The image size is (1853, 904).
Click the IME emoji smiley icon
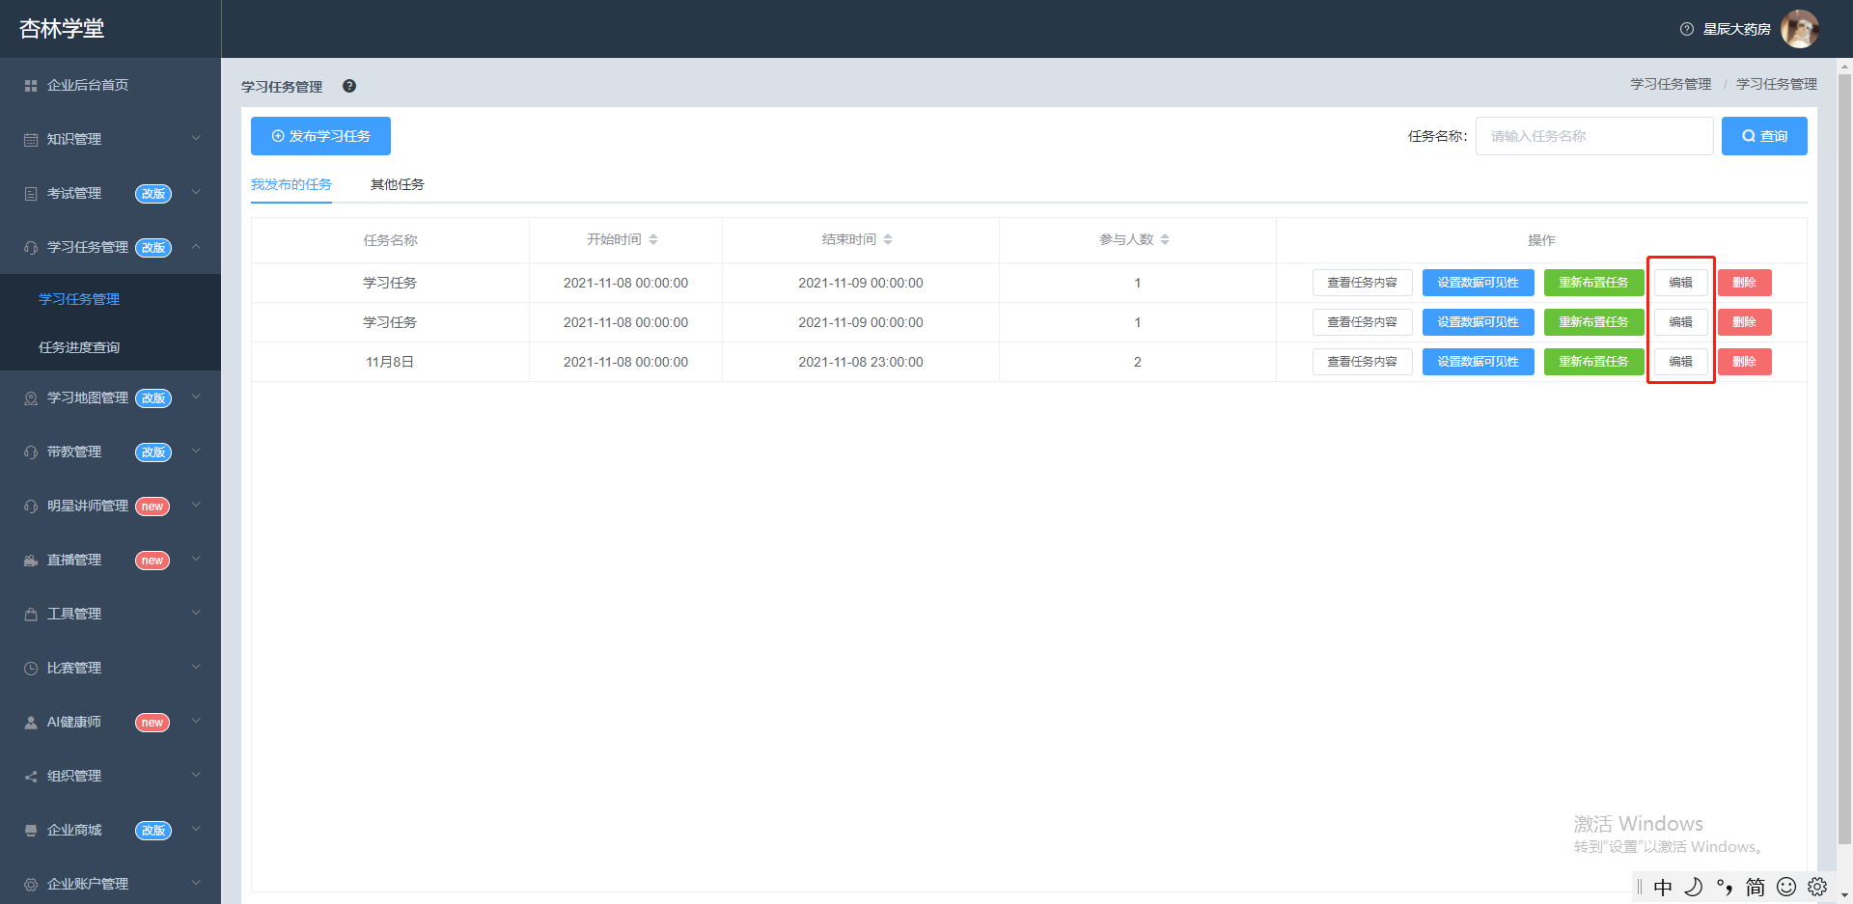click(1786, 887)
